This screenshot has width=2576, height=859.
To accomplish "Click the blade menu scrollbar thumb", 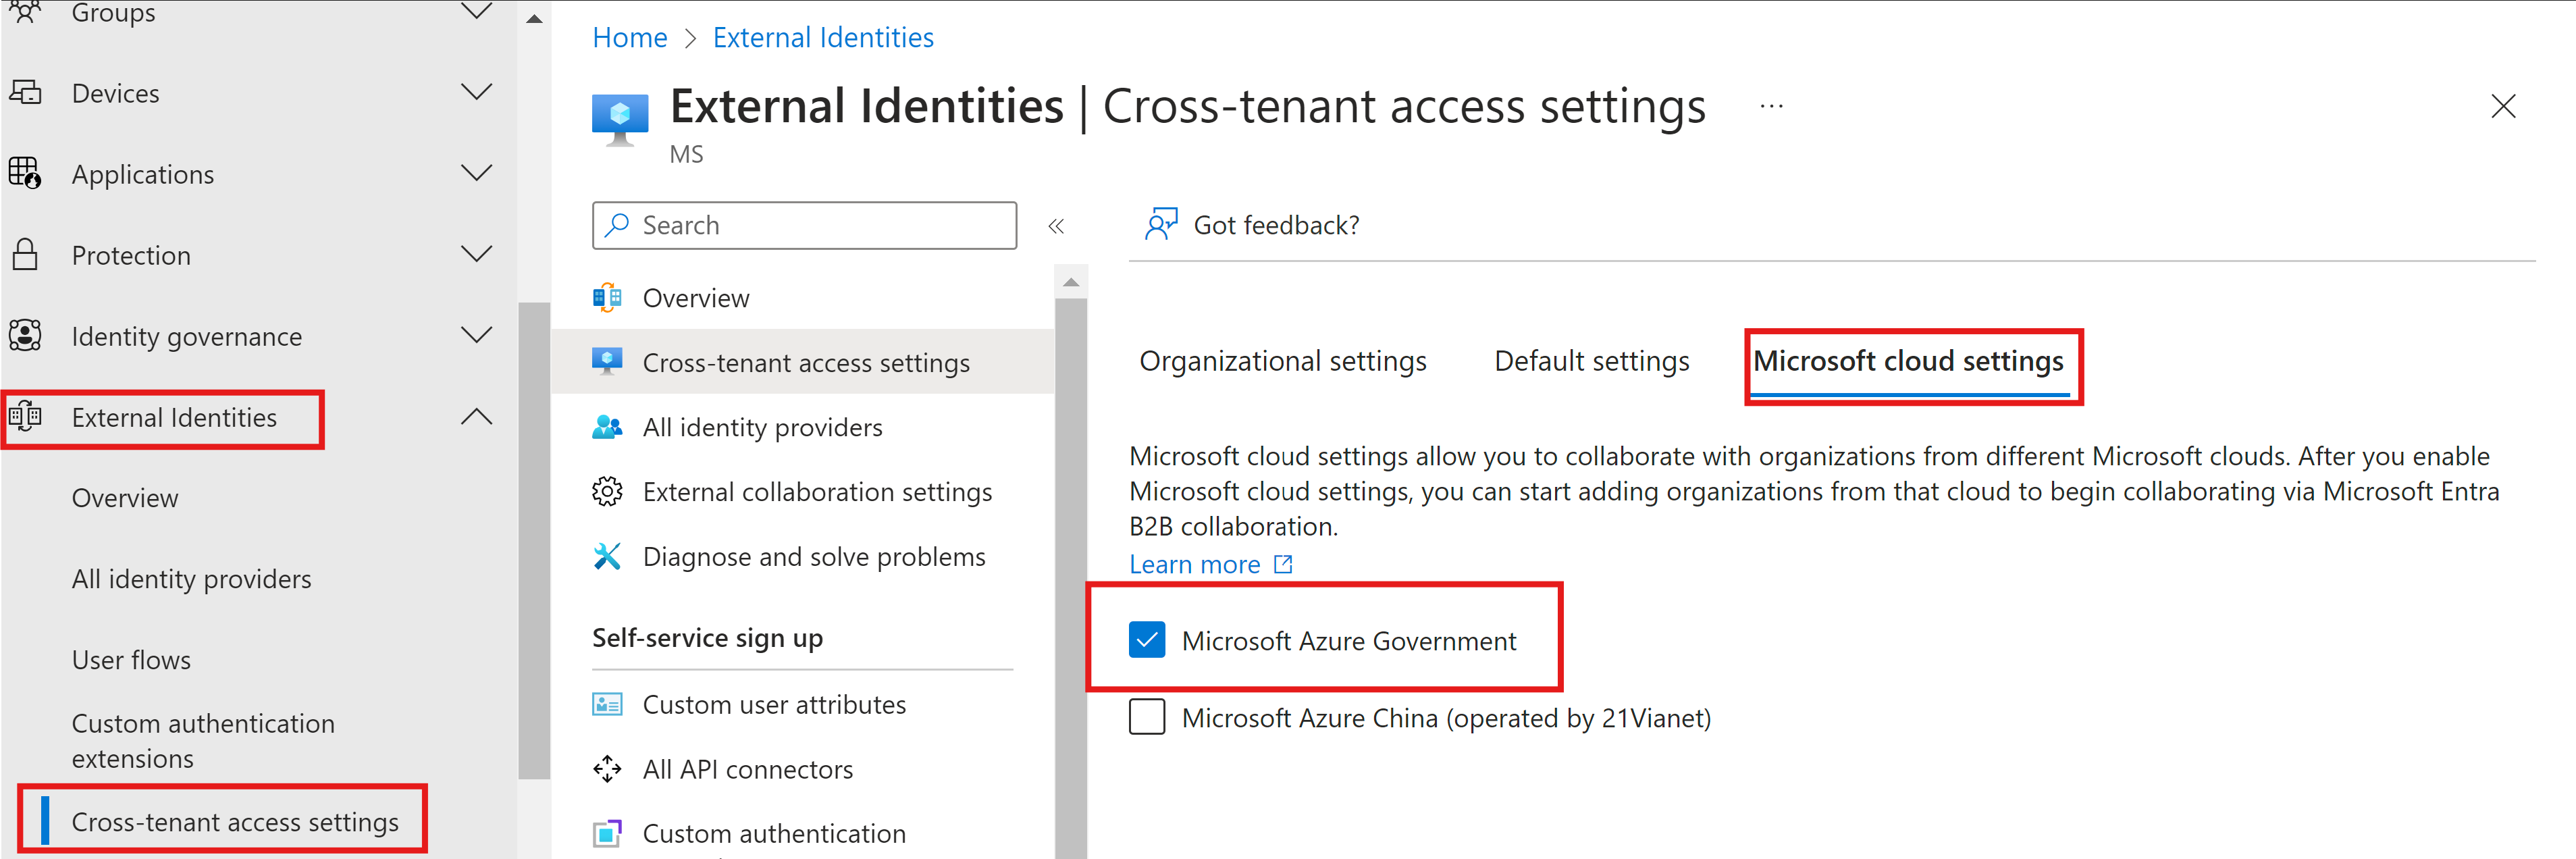I will (x=1071, y=578).
